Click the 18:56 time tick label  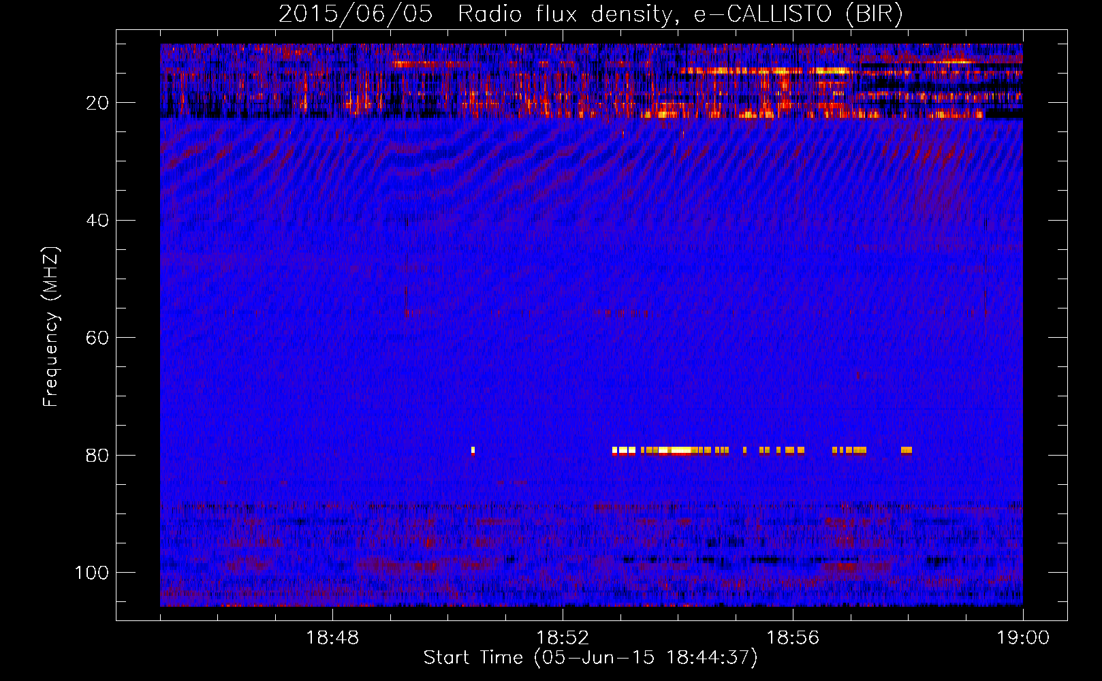click(x=793, y=638)
